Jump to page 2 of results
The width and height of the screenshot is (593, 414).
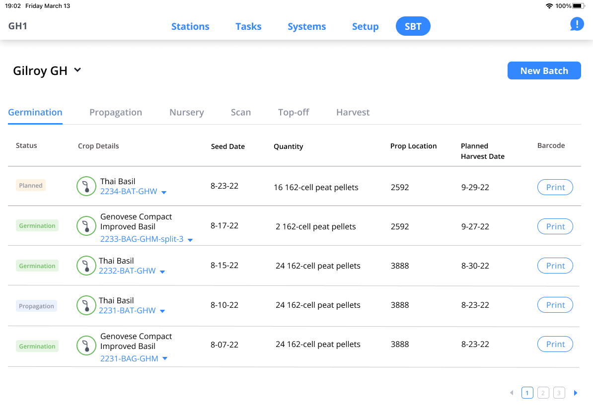(543, 393)
